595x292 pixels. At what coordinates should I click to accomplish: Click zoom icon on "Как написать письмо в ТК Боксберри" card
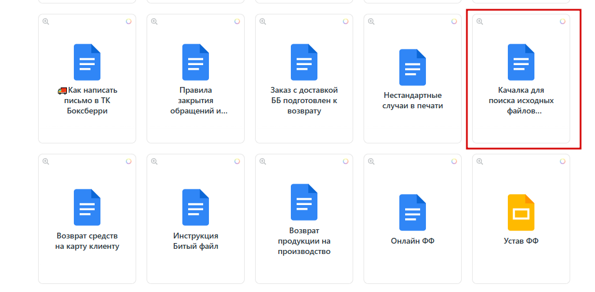tap(46, 21)
